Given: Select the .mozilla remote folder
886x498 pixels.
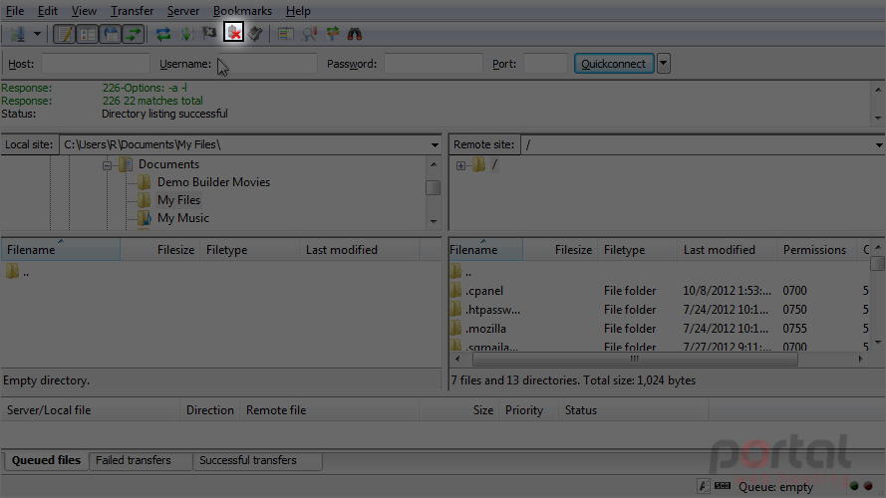Looking at the screenshot, I should click(x=485, y=328).
